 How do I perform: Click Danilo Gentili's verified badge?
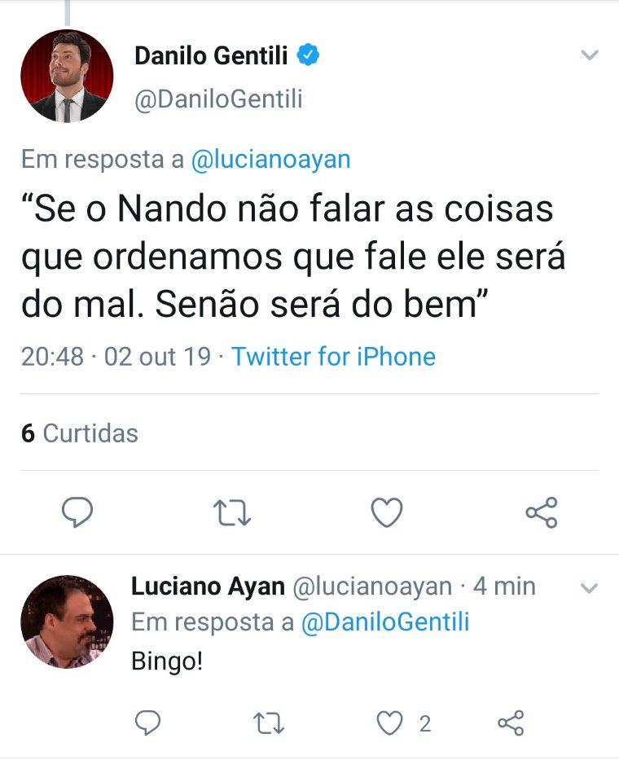tap(308, 55)
